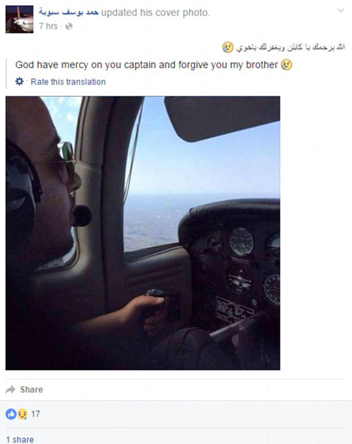Open the poster's profile picture thumbnail
The height and width of the screenshot is (444, 352).
point(19,19)
